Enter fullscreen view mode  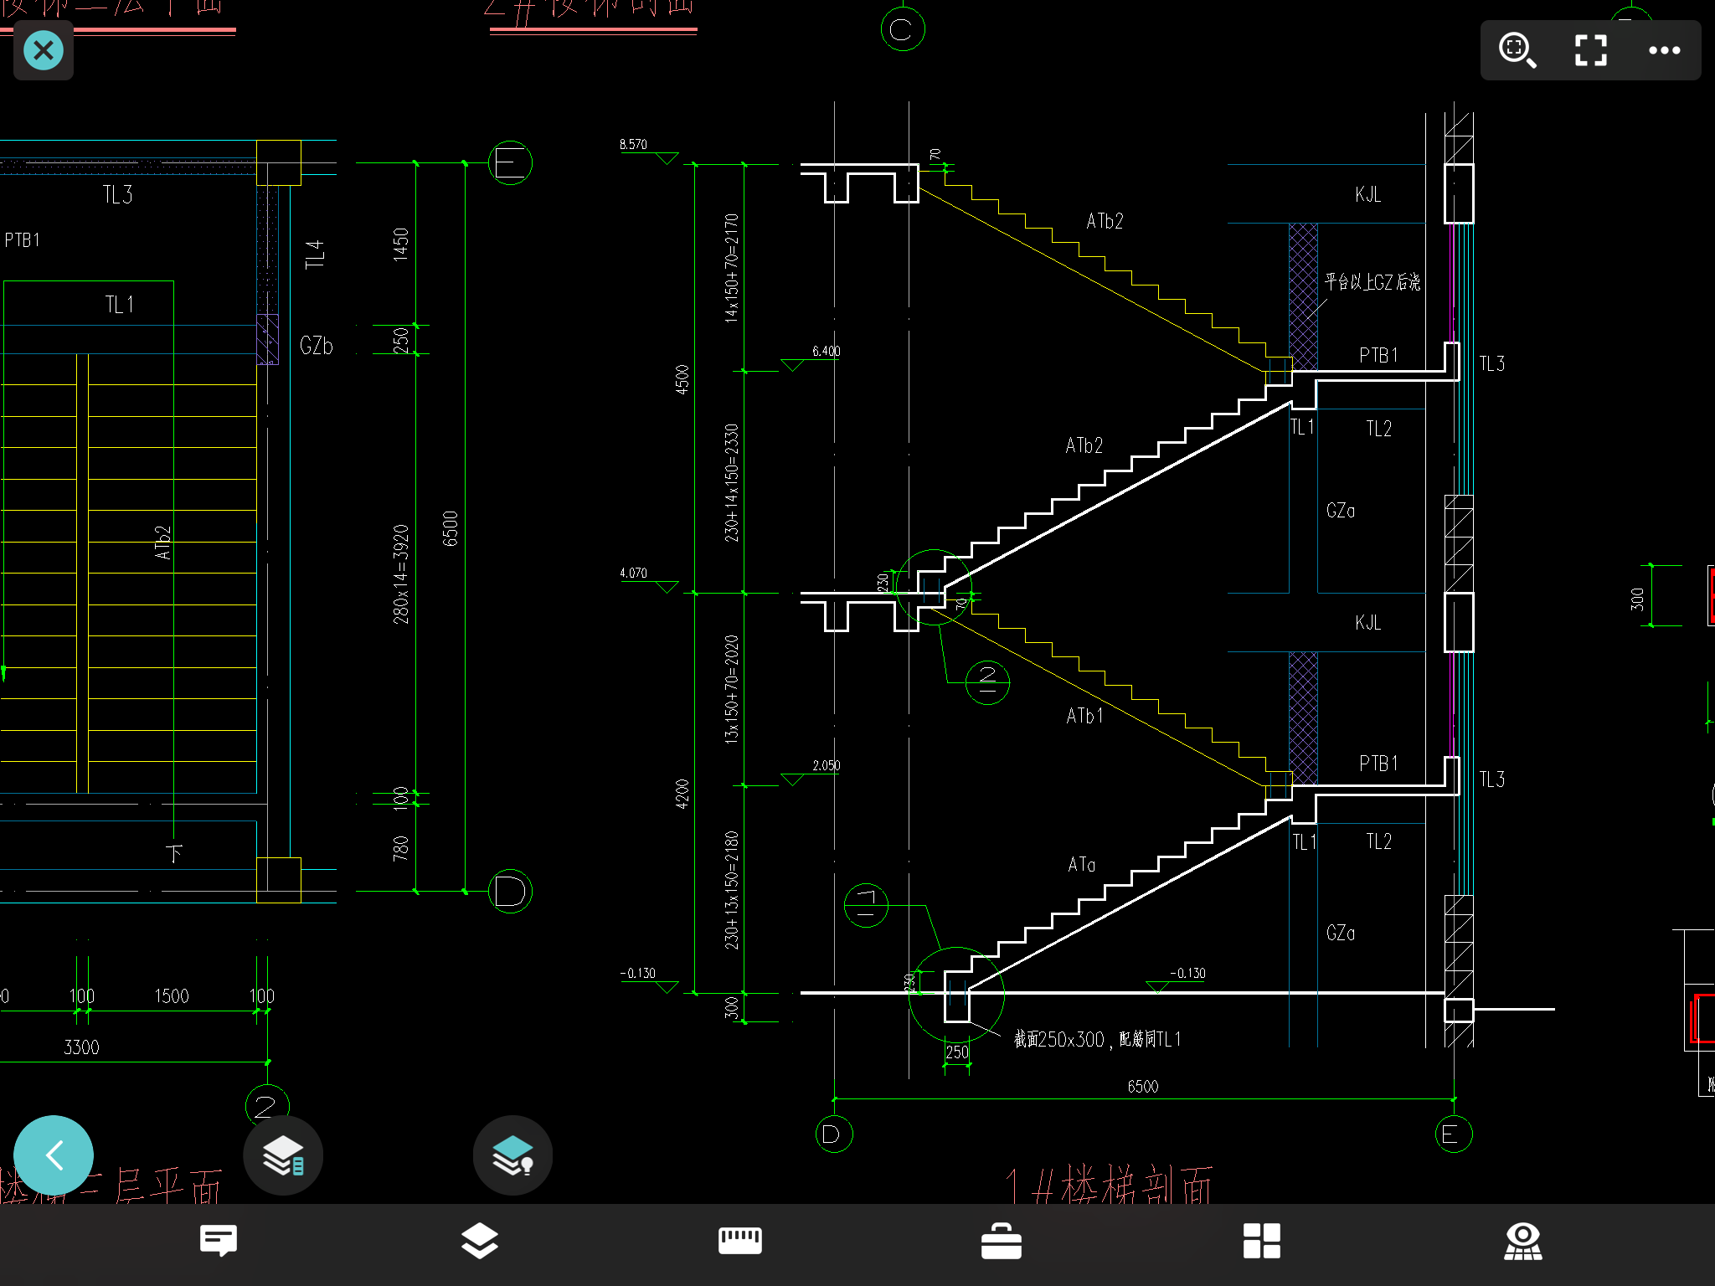(x=1591, y=50)
